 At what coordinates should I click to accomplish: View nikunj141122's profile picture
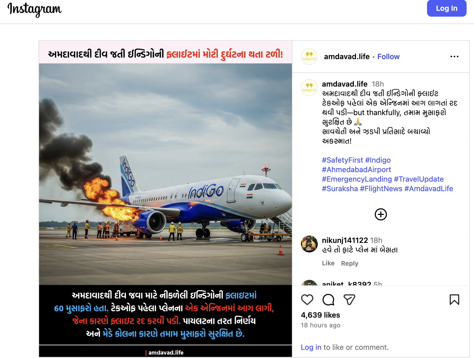[x=309, y=244]
